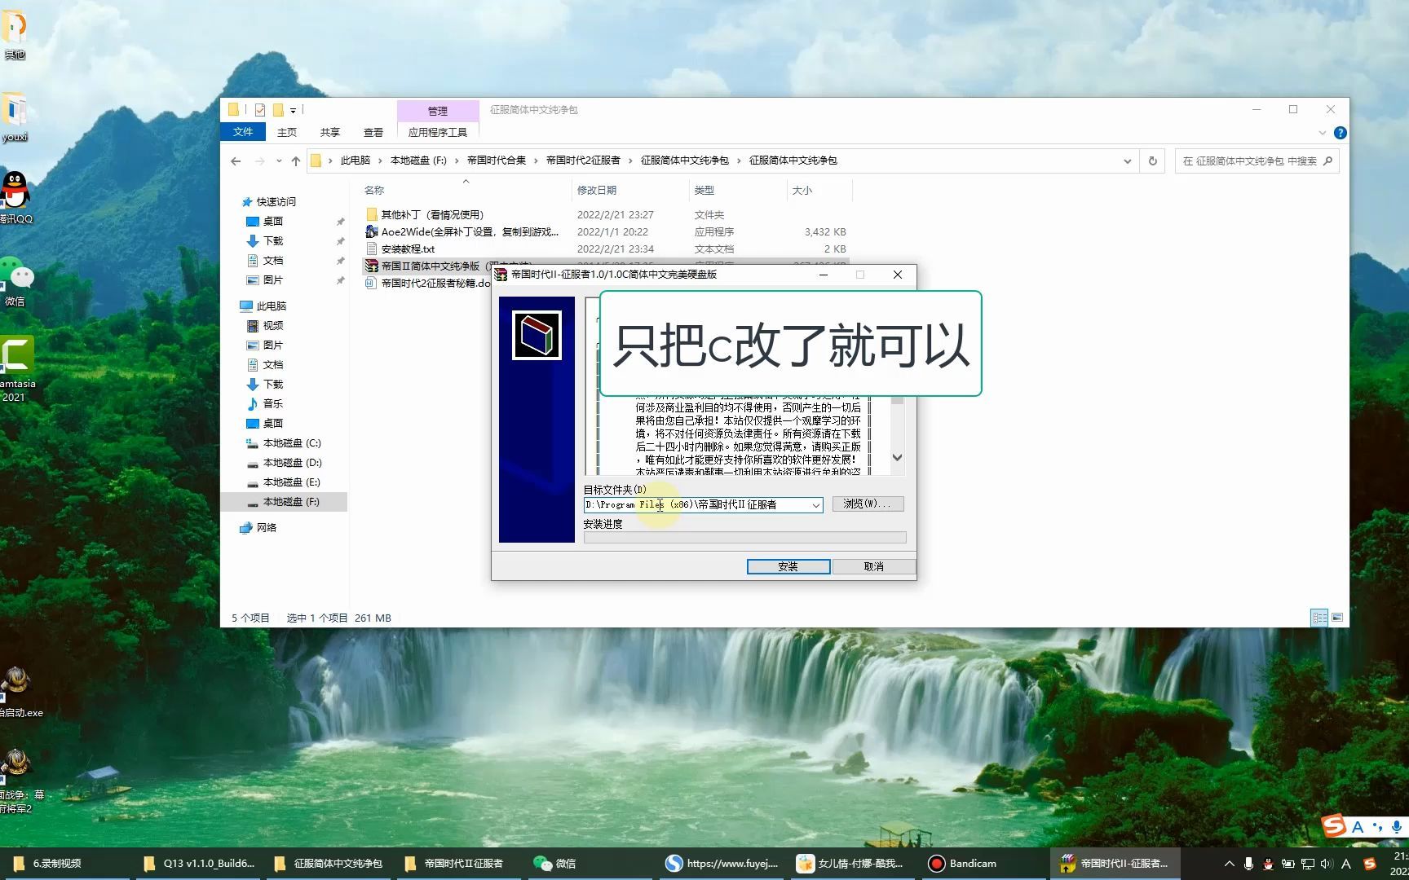Click the 取消 button in the installer
Screen dimensions: 1409x880
tap(873, 566)
